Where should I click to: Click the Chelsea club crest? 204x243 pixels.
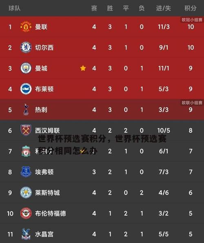coord(26,47)
